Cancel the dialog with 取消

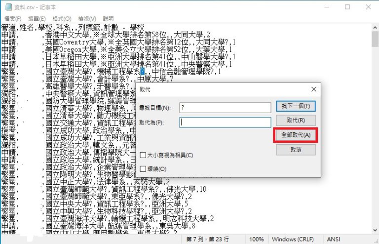coord(295,150)
